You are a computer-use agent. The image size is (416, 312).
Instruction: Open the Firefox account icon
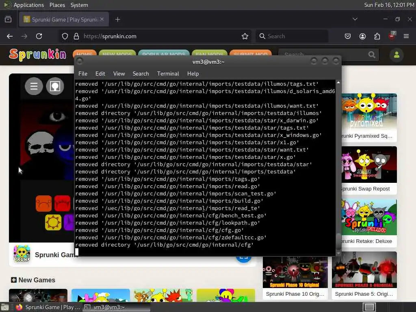click(362, 36)
